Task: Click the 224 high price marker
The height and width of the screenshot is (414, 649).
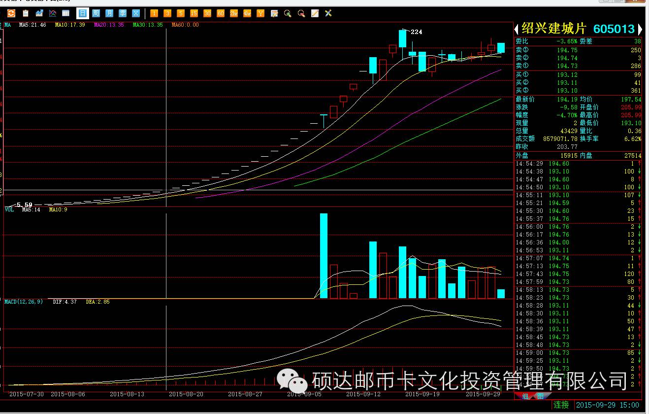Action: [x=417, y=32]
